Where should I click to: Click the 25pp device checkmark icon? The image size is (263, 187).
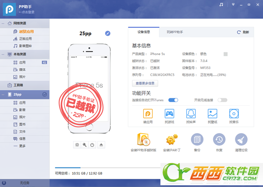(x=44, y=94)
